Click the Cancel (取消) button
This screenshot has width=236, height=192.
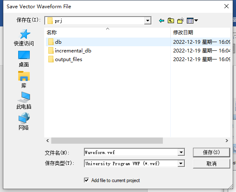pyautogui.click(x=211, y=164)
